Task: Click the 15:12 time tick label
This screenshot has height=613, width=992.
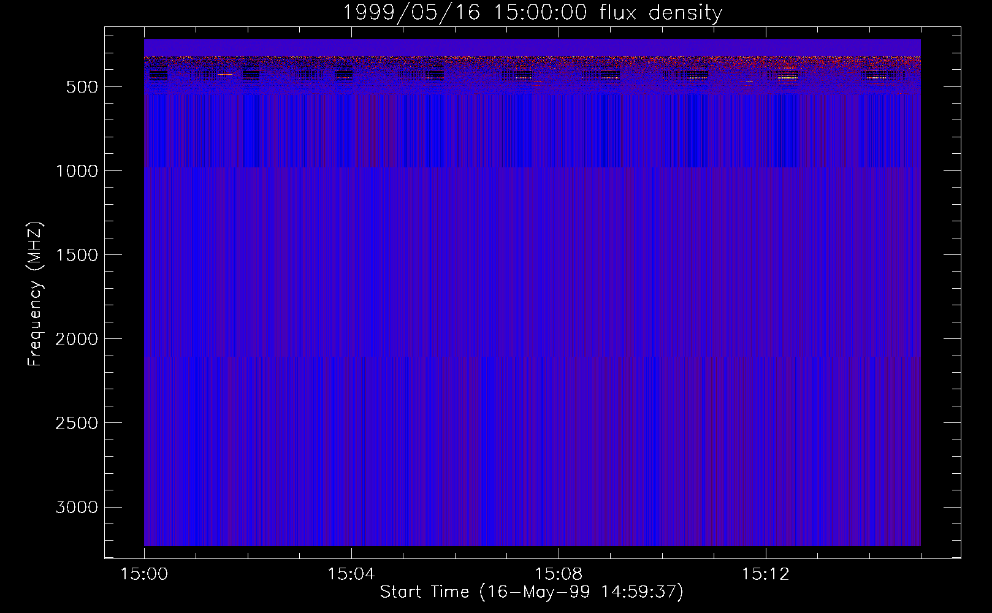Action: [765, 574]
